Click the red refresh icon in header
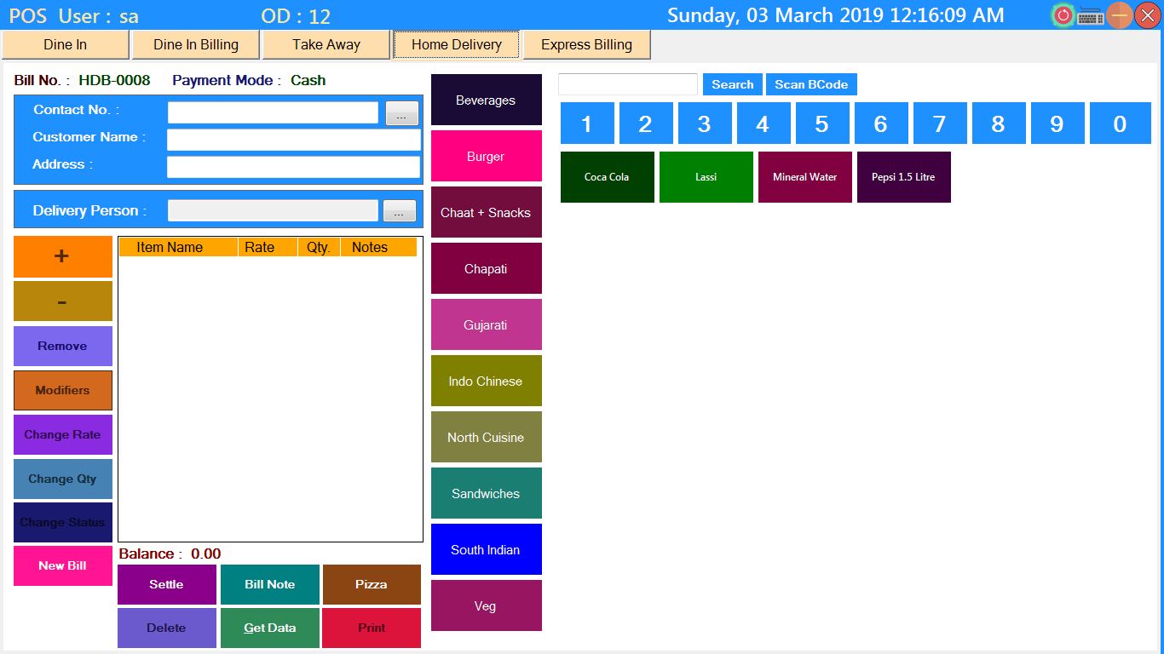1164x654 pixels. pyautogui.click(x=1063, y=15)
